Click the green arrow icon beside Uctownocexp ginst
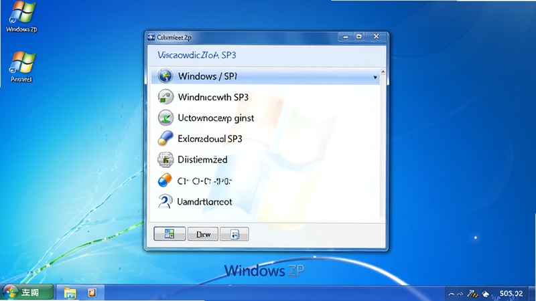Image resolution: width=536 pixels, height=301 pixels. [165, 118]
